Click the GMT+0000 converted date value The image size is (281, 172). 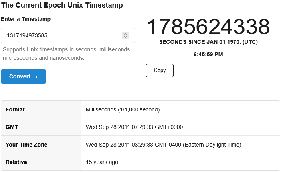coord(134,127)
